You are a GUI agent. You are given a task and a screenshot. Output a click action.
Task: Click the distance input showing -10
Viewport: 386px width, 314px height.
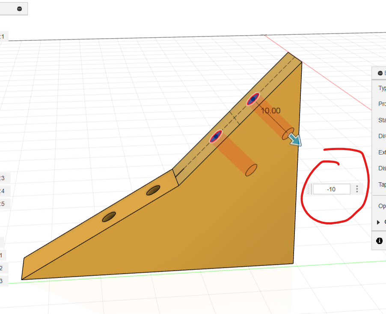331,189
